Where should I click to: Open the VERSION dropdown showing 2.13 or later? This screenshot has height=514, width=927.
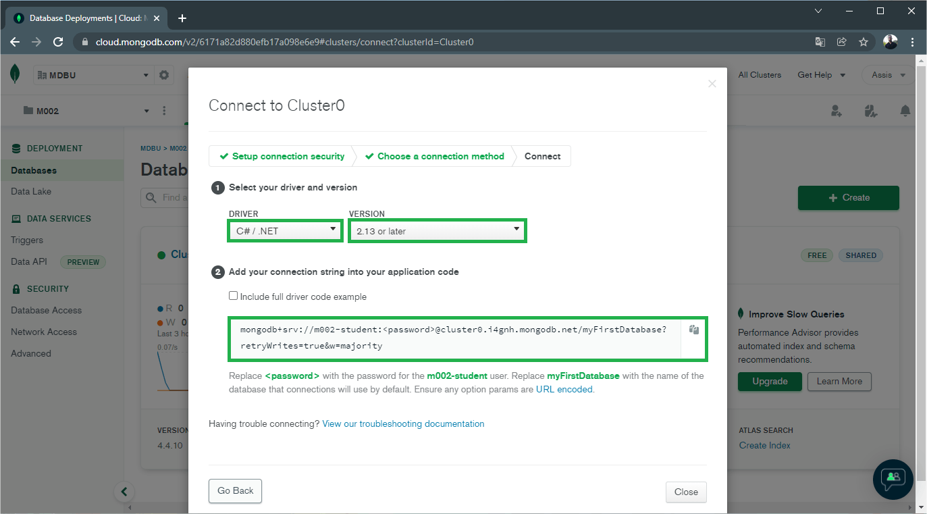coord(438,231)
